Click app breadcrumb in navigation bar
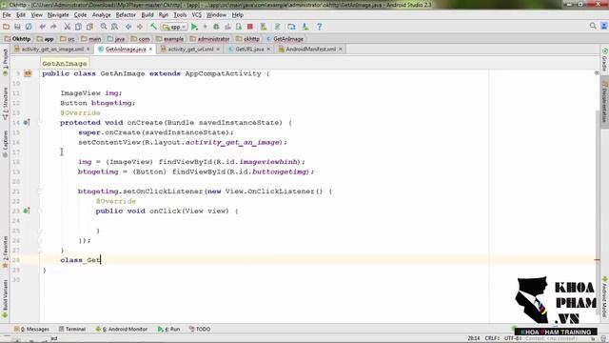Image resolution: width=609 pixels, height=343 pixels. (x=45, y=39)
